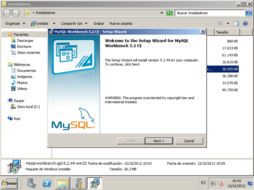
Task: Click the Setup Wizard title bar icon
Action: [x=51, y=32]
